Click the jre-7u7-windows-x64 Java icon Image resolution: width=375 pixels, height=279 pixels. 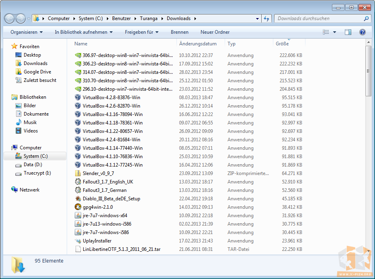click(78, 216)
